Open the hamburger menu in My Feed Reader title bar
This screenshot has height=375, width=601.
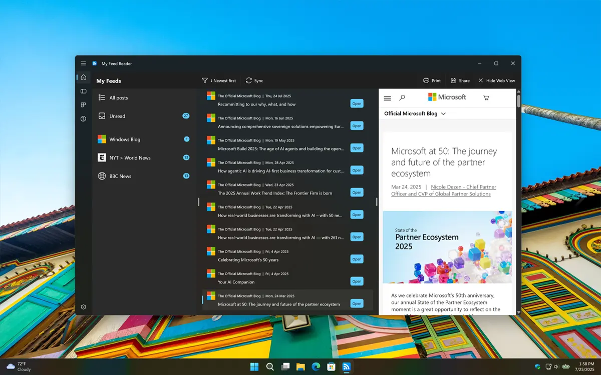click(84, 63)
